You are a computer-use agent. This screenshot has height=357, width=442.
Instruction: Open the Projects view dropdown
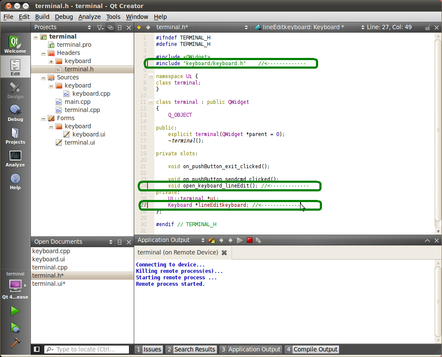coord(62,27)
